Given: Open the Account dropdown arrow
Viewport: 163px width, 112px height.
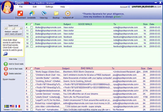Looking at the screenshot, I should [x=129, y=7].
